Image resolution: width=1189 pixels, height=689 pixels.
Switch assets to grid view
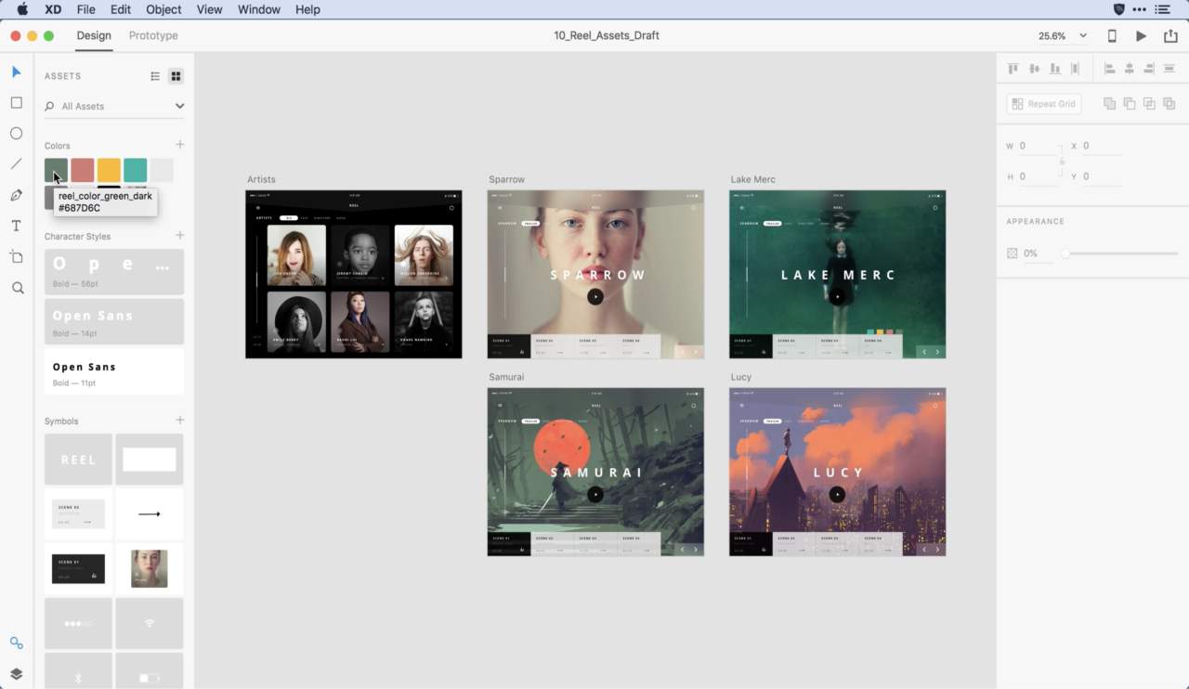click(x=176, y=76)
